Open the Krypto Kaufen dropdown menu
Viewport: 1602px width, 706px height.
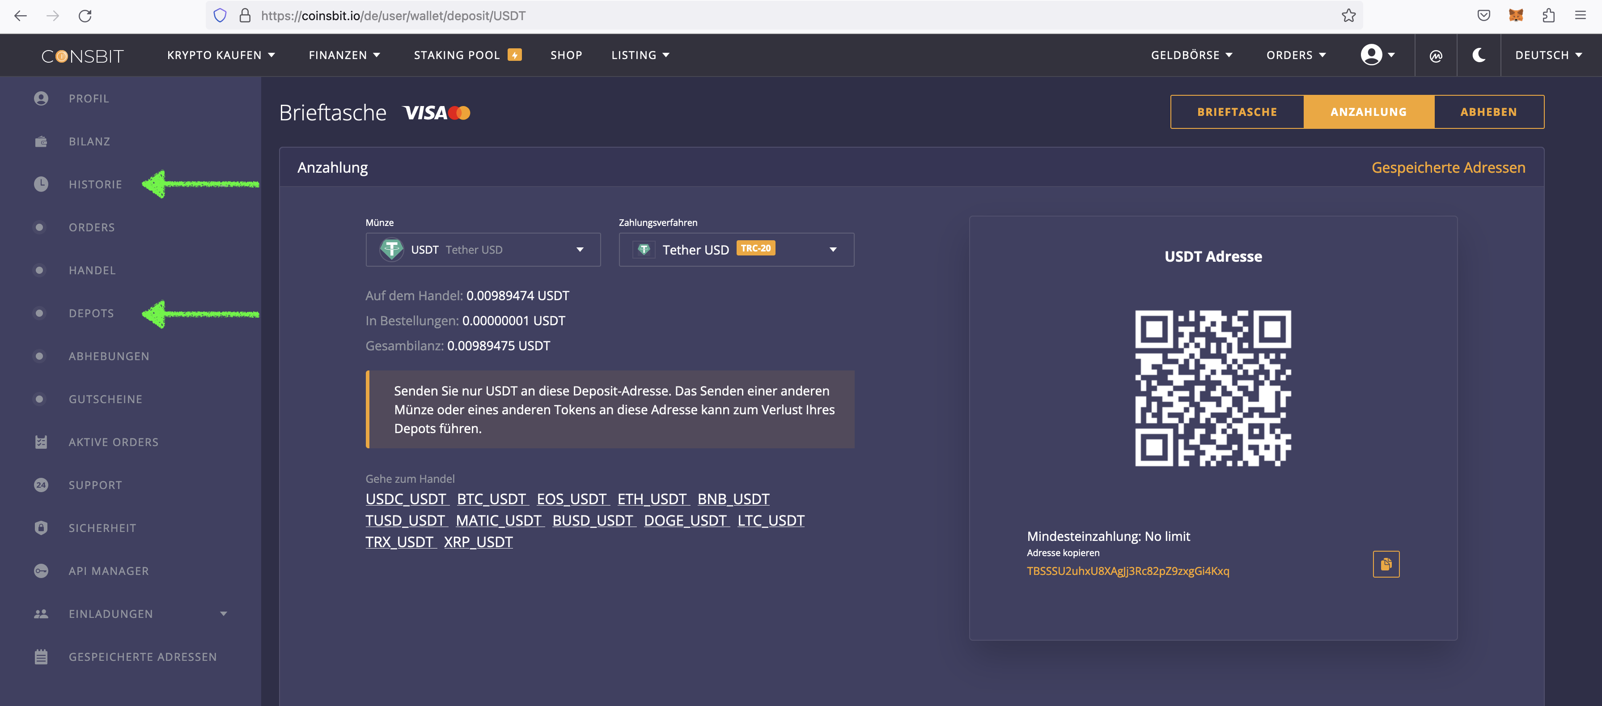pyautogui.click(x=221, y=55)
